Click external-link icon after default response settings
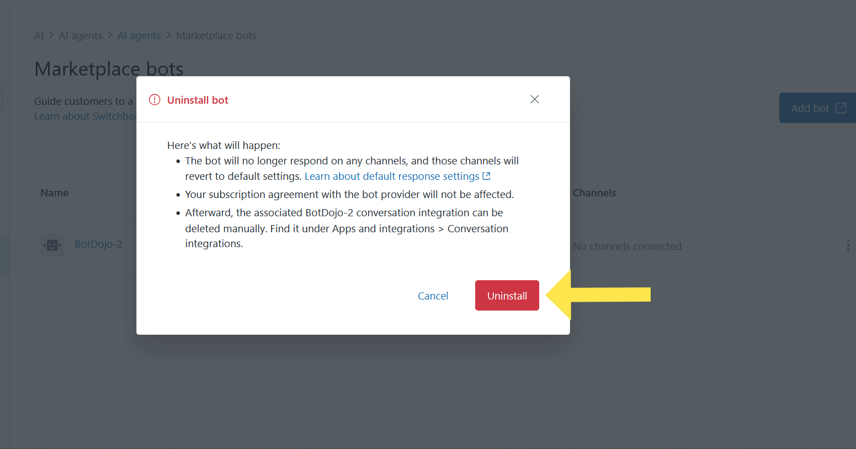856x449 pixels. click(486, 176)
